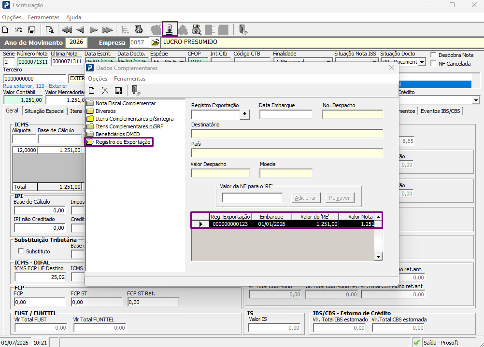Open the Empresa folder lookup icon
The width and height of the screenshot is (484, 347).
[155, 42]
